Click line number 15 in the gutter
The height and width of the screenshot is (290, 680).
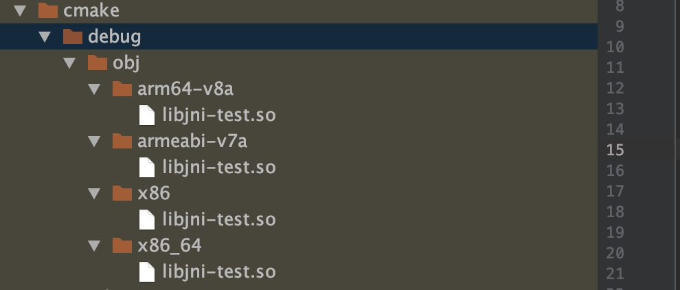615,150
